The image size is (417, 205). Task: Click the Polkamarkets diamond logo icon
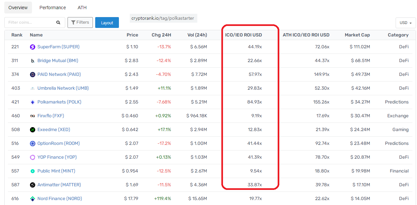[x=33, y=102]
